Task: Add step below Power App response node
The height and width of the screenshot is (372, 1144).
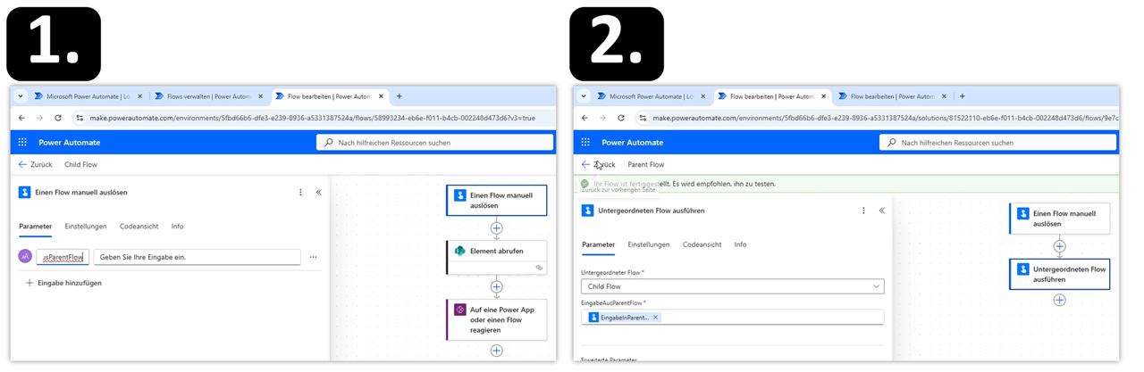Action: pyautogui.click(x=497, y=351)
